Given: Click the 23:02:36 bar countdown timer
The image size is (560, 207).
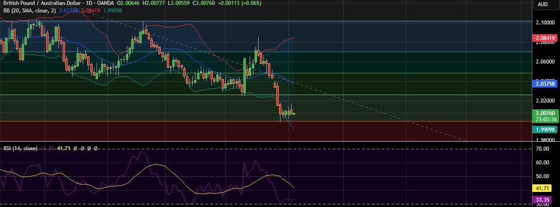Looking at the screenshot, I should click(x=546, y=119).
